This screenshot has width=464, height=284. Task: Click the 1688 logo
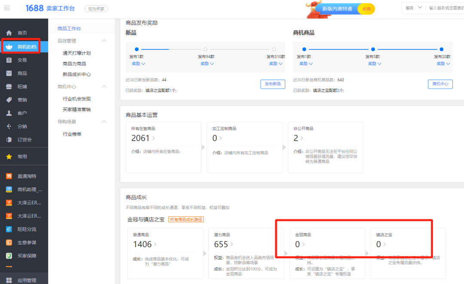(34, 8)
